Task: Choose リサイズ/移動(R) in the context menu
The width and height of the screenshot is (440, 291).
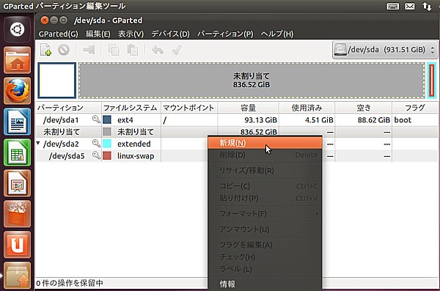Action: 265,170
